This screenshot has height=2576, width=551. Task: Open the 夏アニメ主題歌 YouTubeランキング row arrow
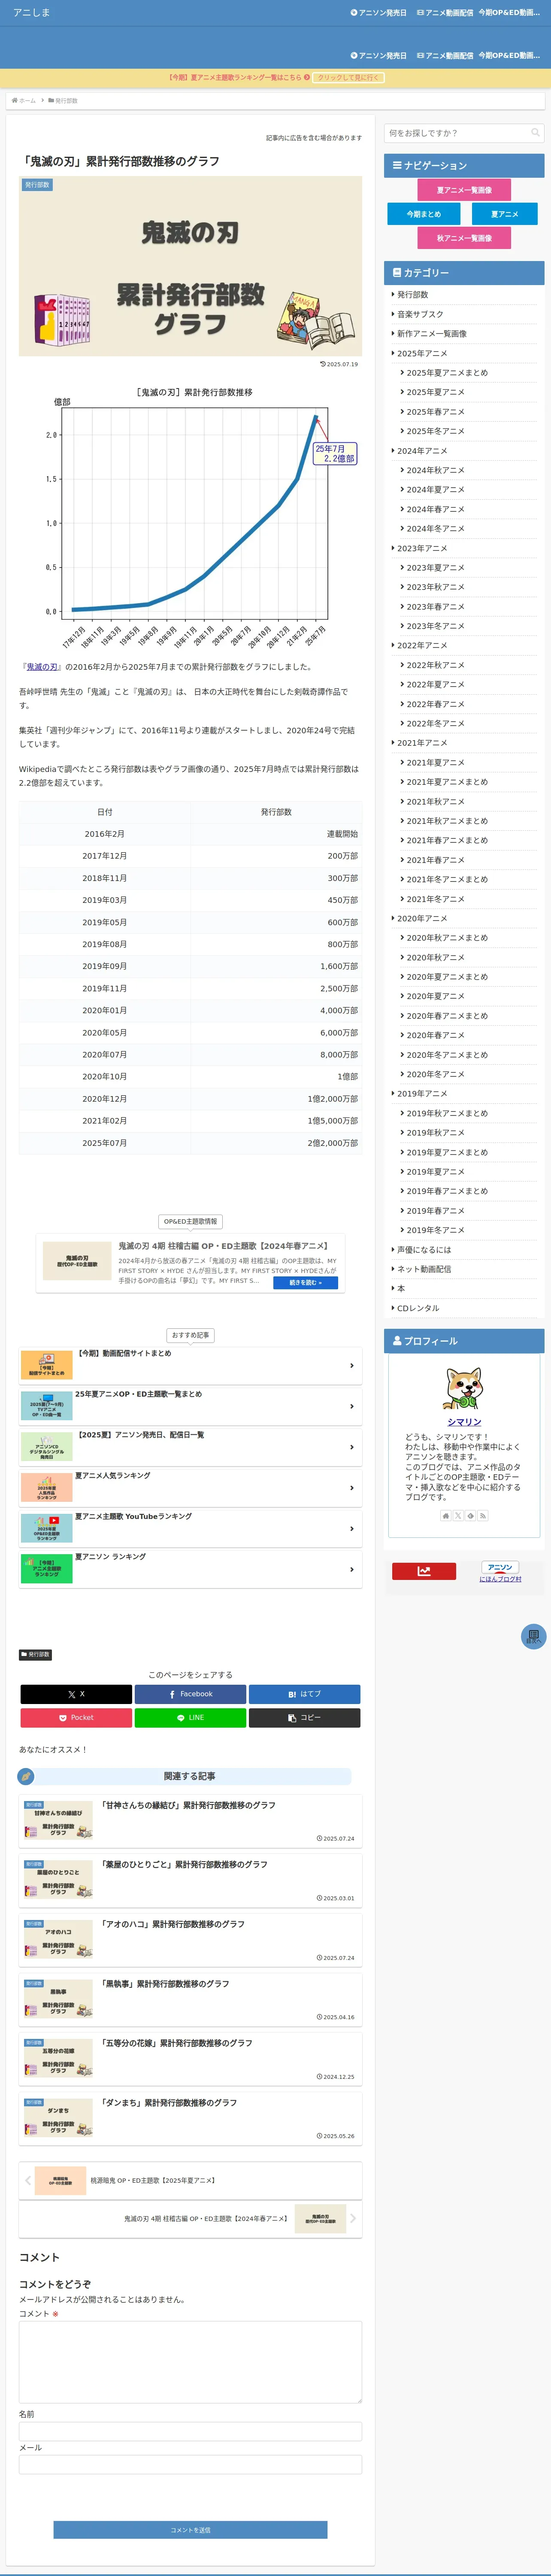[351, 1528]
